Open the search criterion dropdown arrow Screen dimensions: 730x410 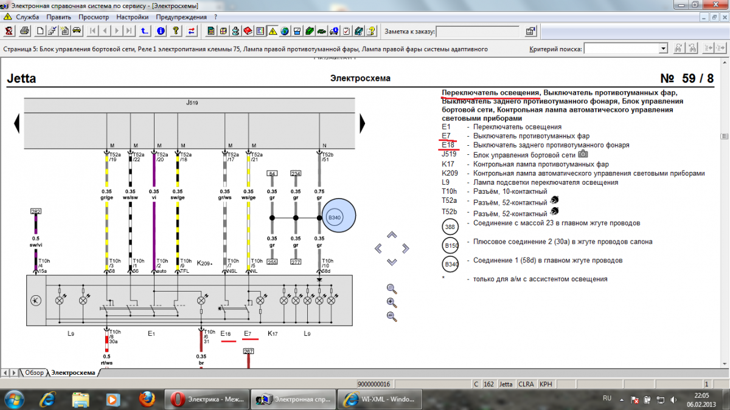pos(663,49)
